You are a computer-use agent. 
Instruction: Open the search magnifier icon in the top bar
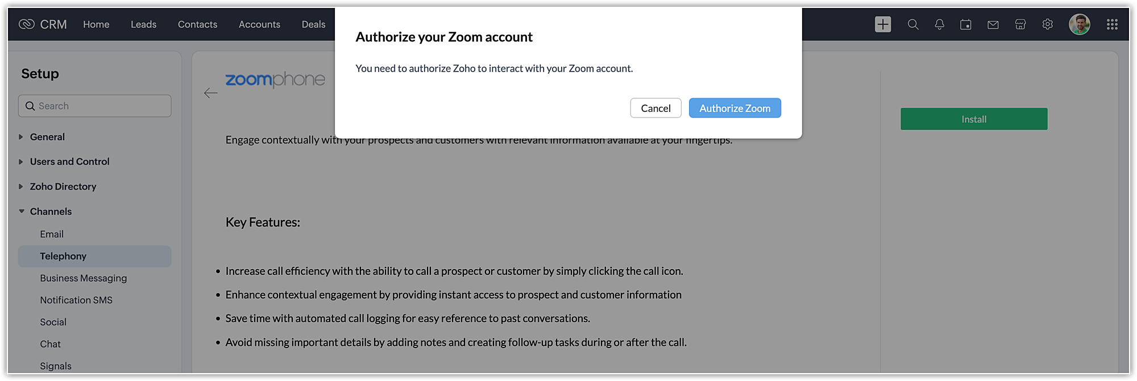pos(913,24)
